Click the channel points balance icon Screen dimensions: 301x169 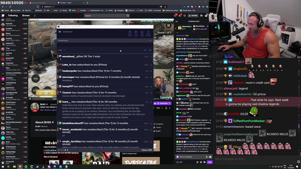[x=178, y=162]
